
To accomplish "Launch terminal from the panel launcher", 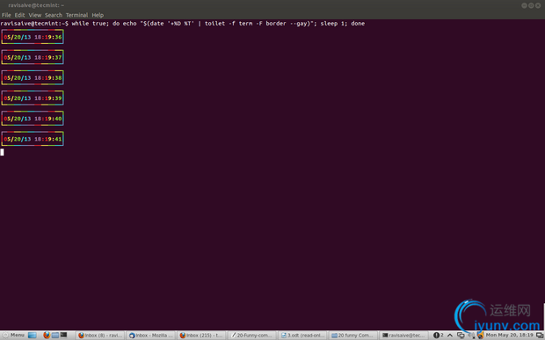I will [63, 335].
